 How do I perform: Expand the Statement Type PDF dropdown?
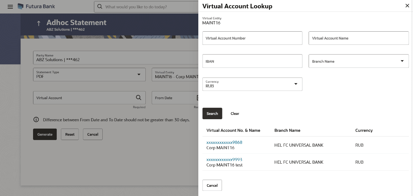(139, 74)
